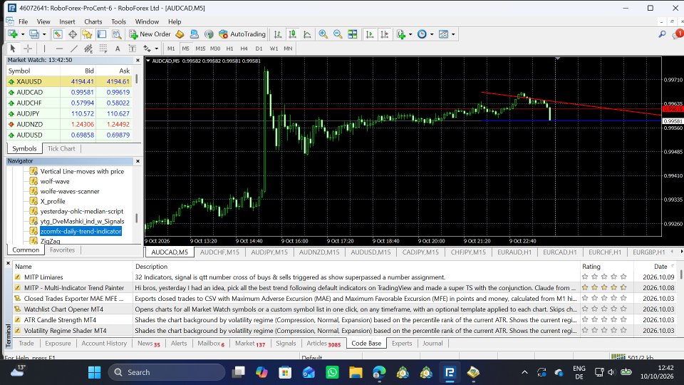Open WhatsApp from the taskbar

coord(333,372)
